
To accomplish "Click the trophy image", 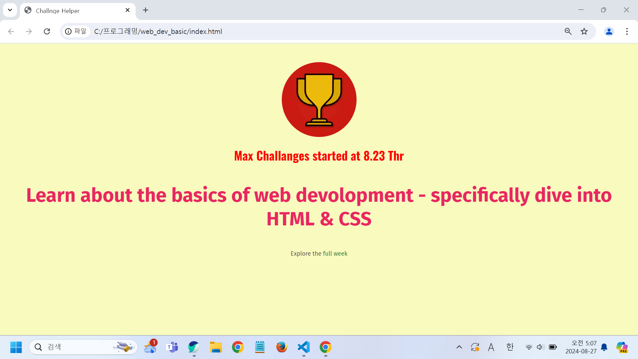I will [319, 100].
